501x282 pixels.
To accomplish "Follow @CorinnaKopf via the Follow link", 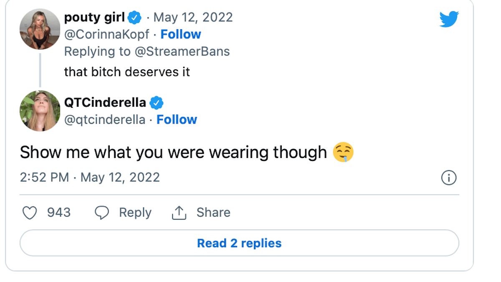I will 181,34.
